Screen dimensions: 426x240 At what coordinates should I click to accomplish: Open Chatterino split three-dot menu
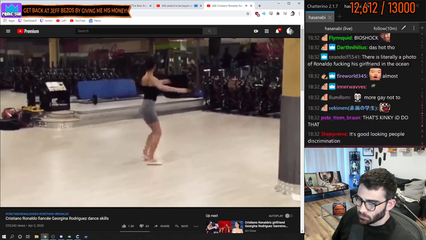tap(414, 28)
